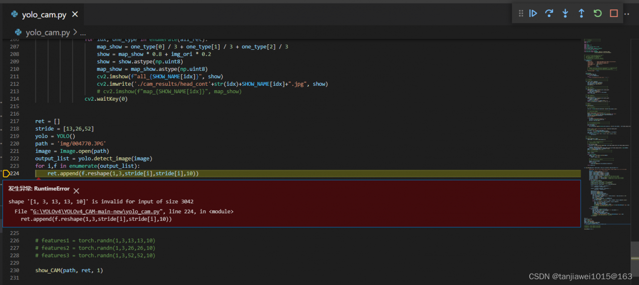Restart the debugging session
Image resolution: width=639 pixels, height=285 pixels.
(598, 13)
